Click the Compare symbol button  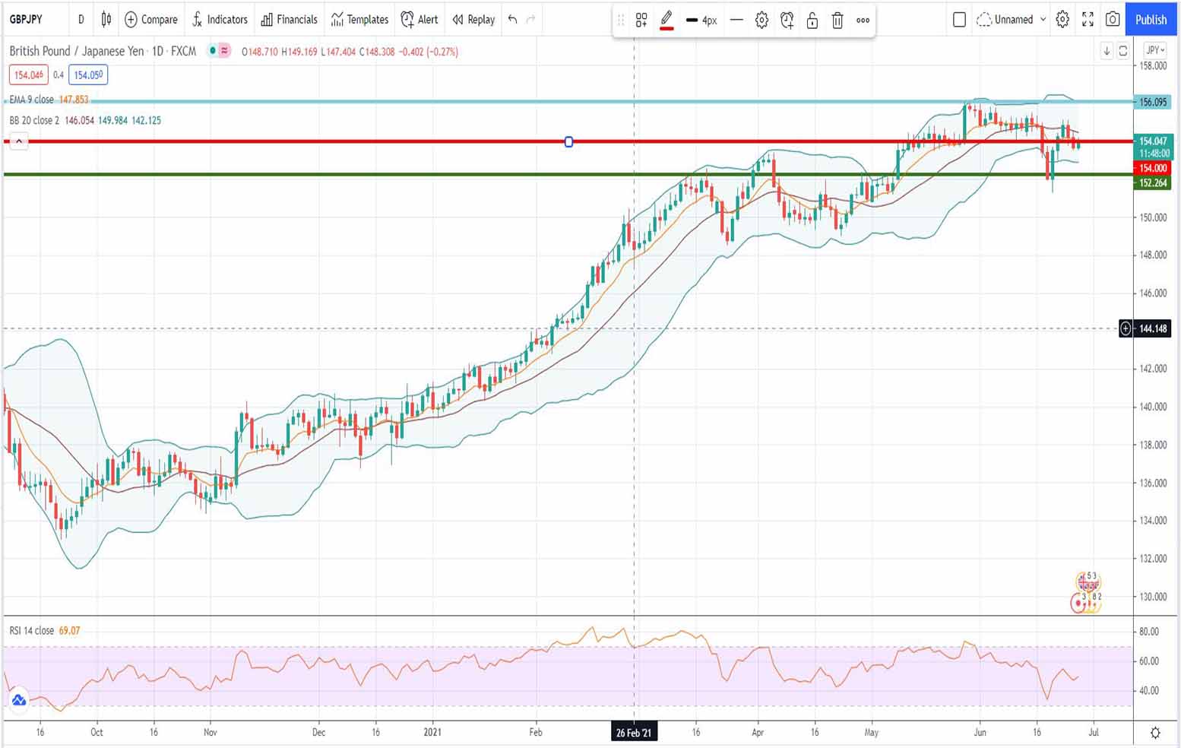coord(150,19)
